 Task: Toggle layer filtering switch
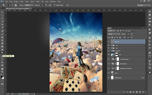tap(132, 31)
